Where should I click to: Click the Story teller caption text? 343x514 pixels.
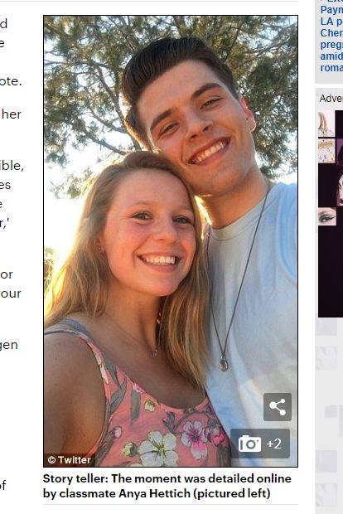[x=167, y=486]
